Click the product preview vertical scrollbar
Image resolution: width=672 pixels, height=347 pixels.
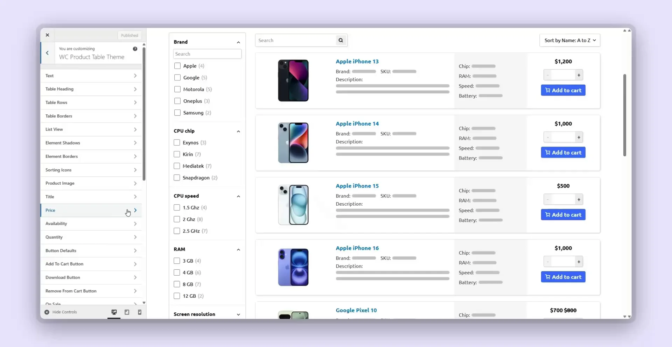(x=624, y=115)
